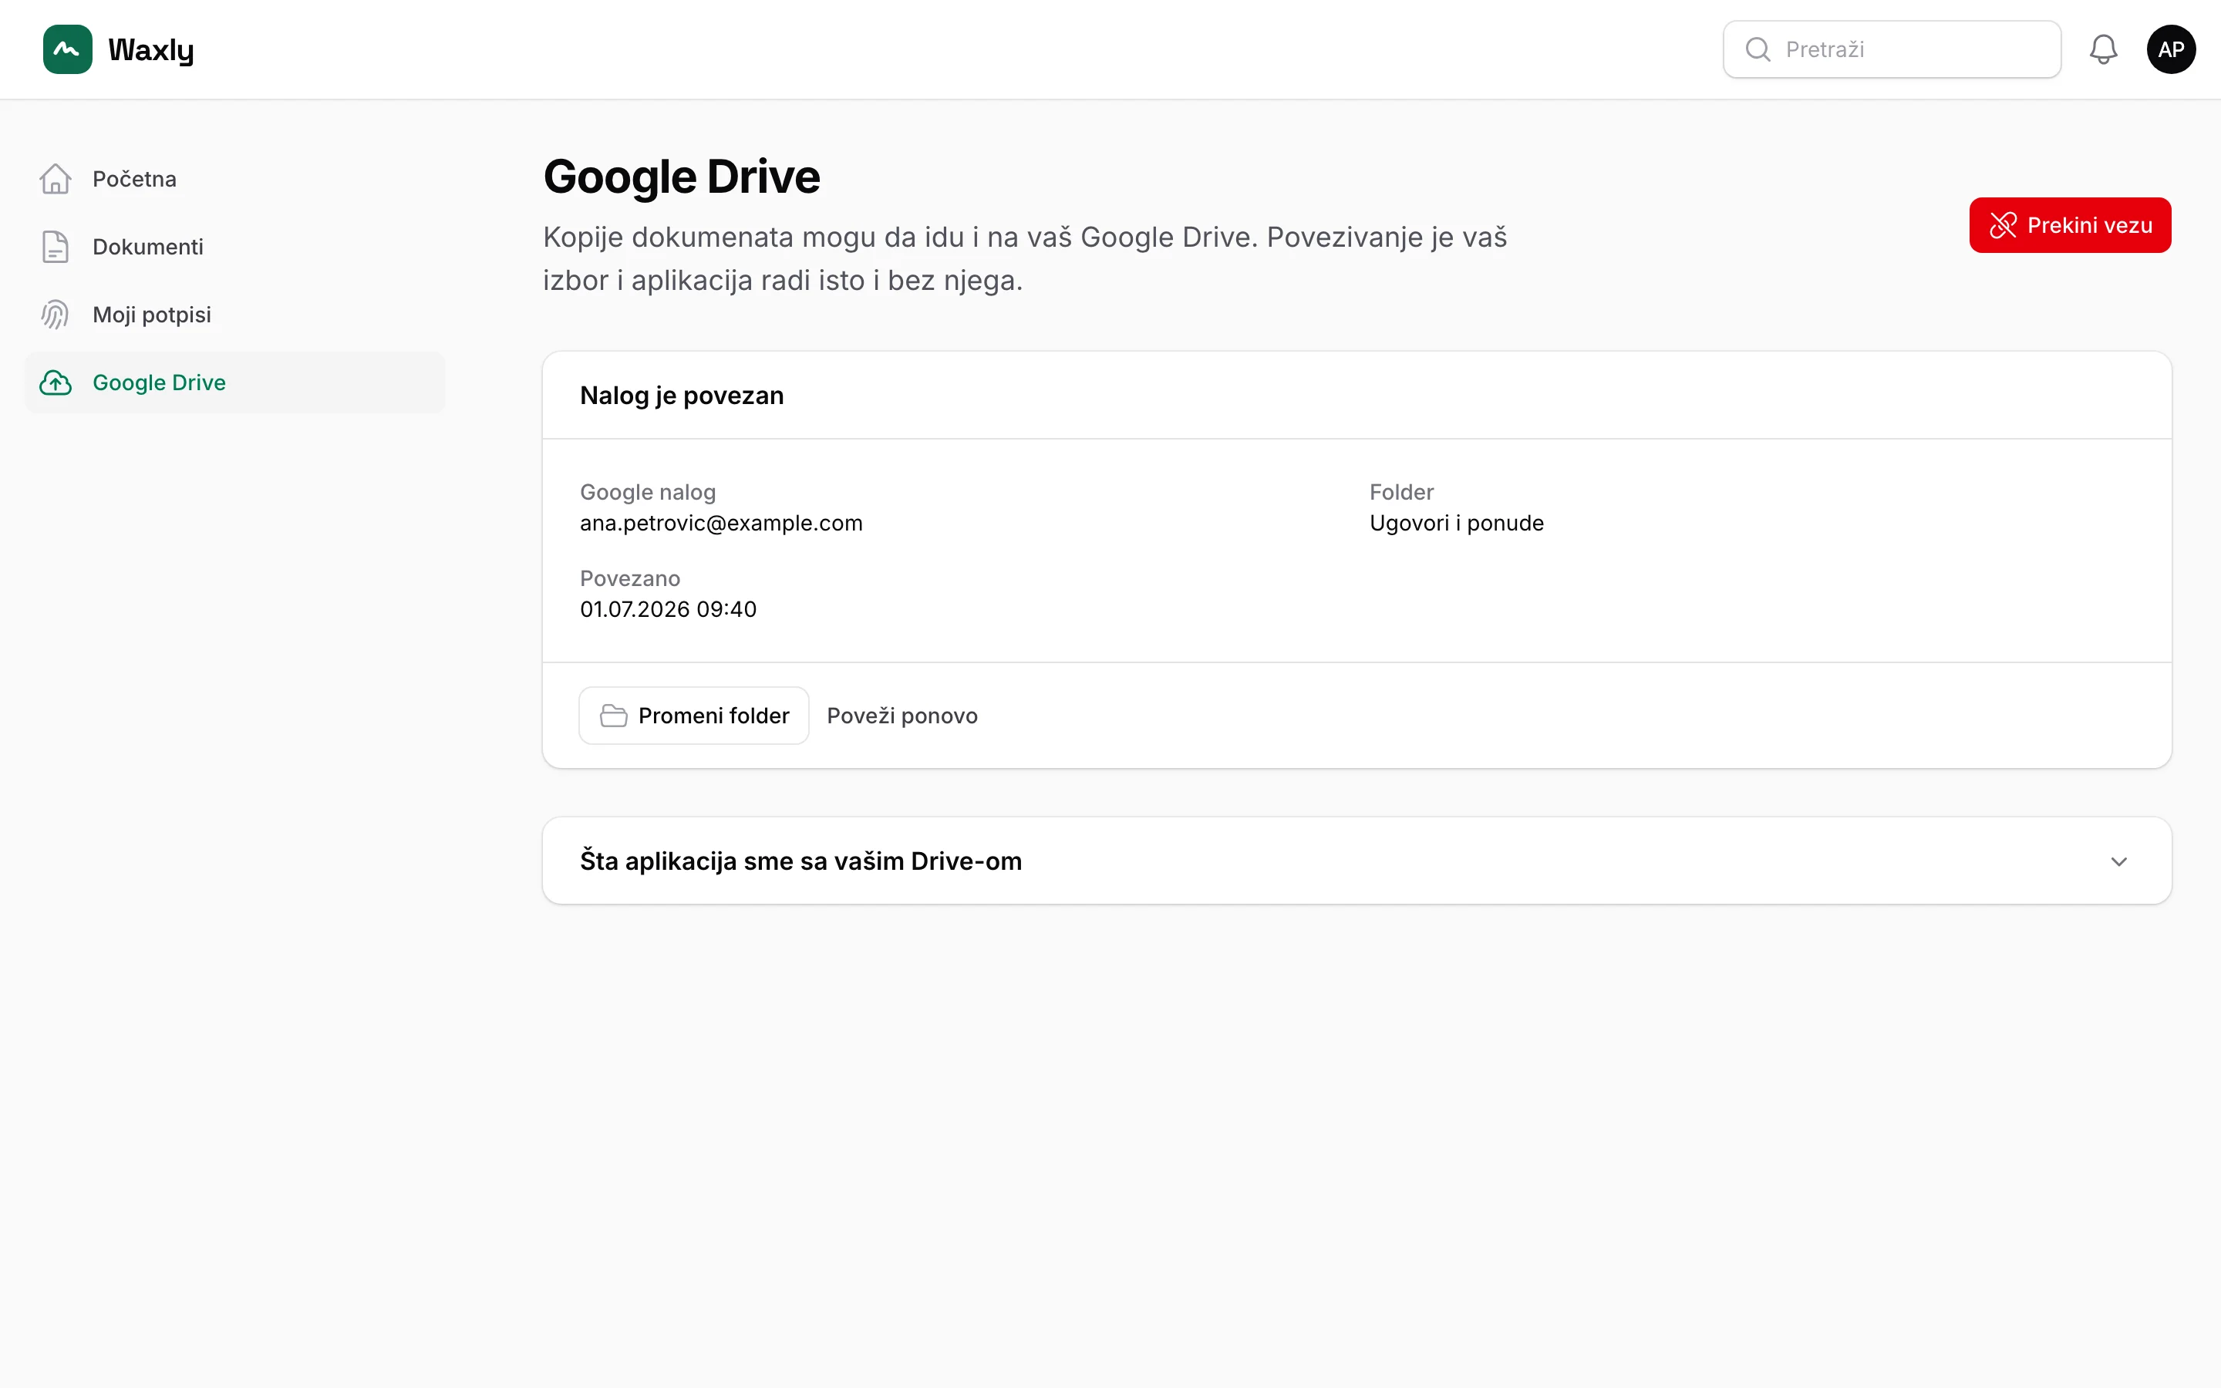Click the Folder label
2221x1388 pixels.
[x=1401, y=493]
